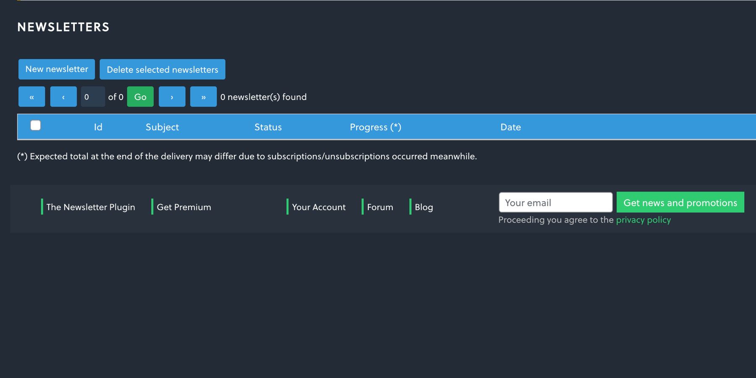Open the Forum footer link
The image size is (756, 378).
(380, 207)
